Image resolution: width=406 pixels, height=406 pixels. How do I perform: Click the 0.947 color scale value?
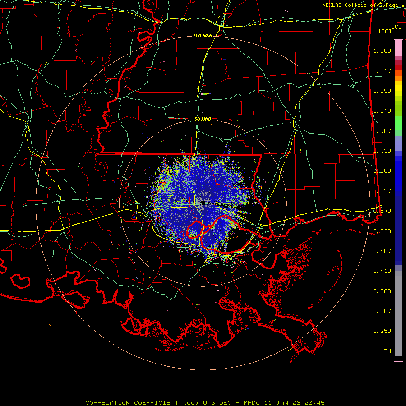pos(382,71)
